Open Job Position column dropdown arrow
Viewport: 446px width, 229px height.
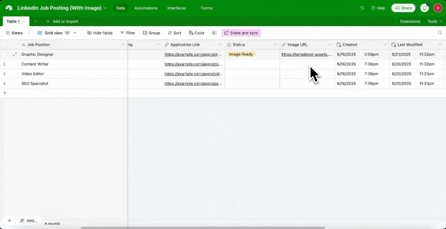tap(123, 45)
